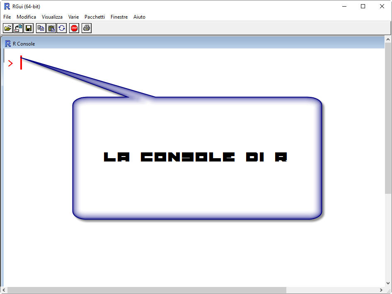Click the Print icon in toolbar
Screen dimensions: 392x294
(87, 28)
